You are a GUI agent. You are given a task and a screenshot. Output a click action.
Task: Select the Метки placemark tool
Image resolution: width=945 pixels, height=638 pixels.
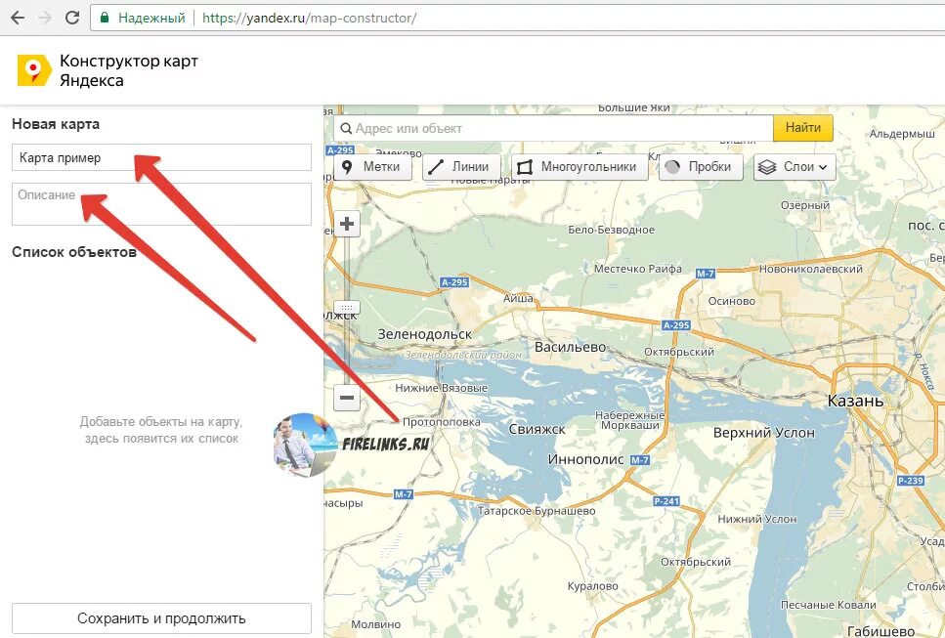coord(371,167)
